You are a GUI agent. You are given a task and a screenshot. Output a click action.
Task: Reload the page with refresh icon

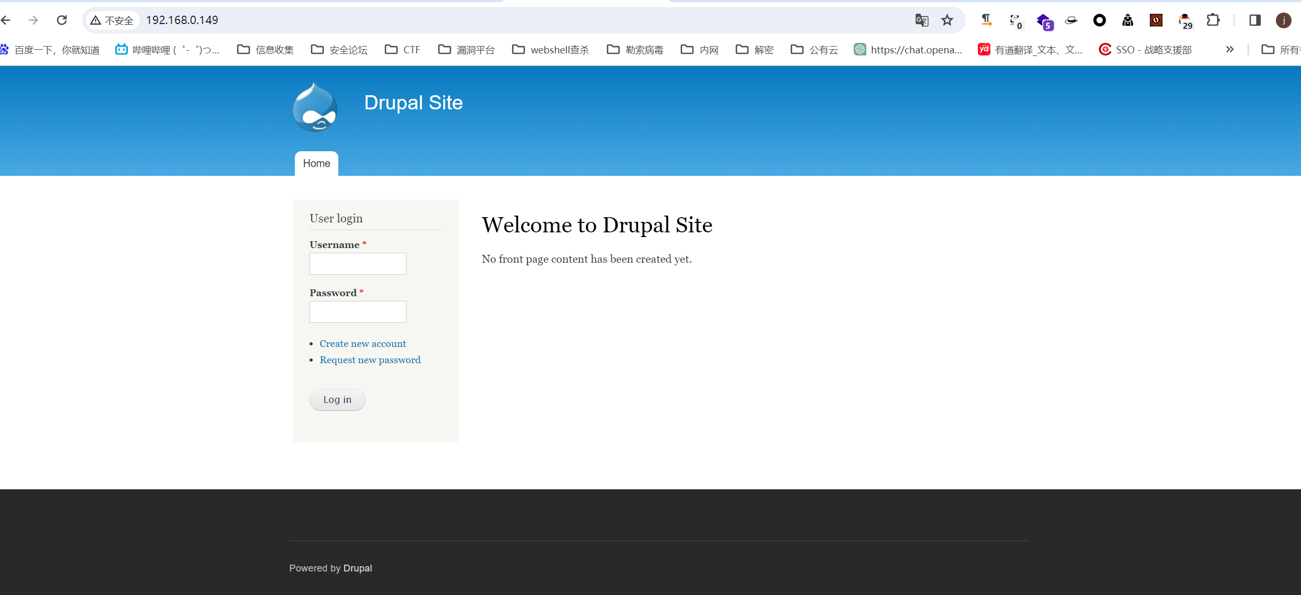[62, 20]
